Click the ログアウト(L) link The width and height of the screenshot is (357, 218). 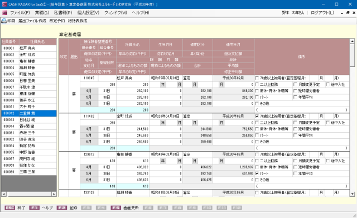pyautogui.click(x=322, y=13)
